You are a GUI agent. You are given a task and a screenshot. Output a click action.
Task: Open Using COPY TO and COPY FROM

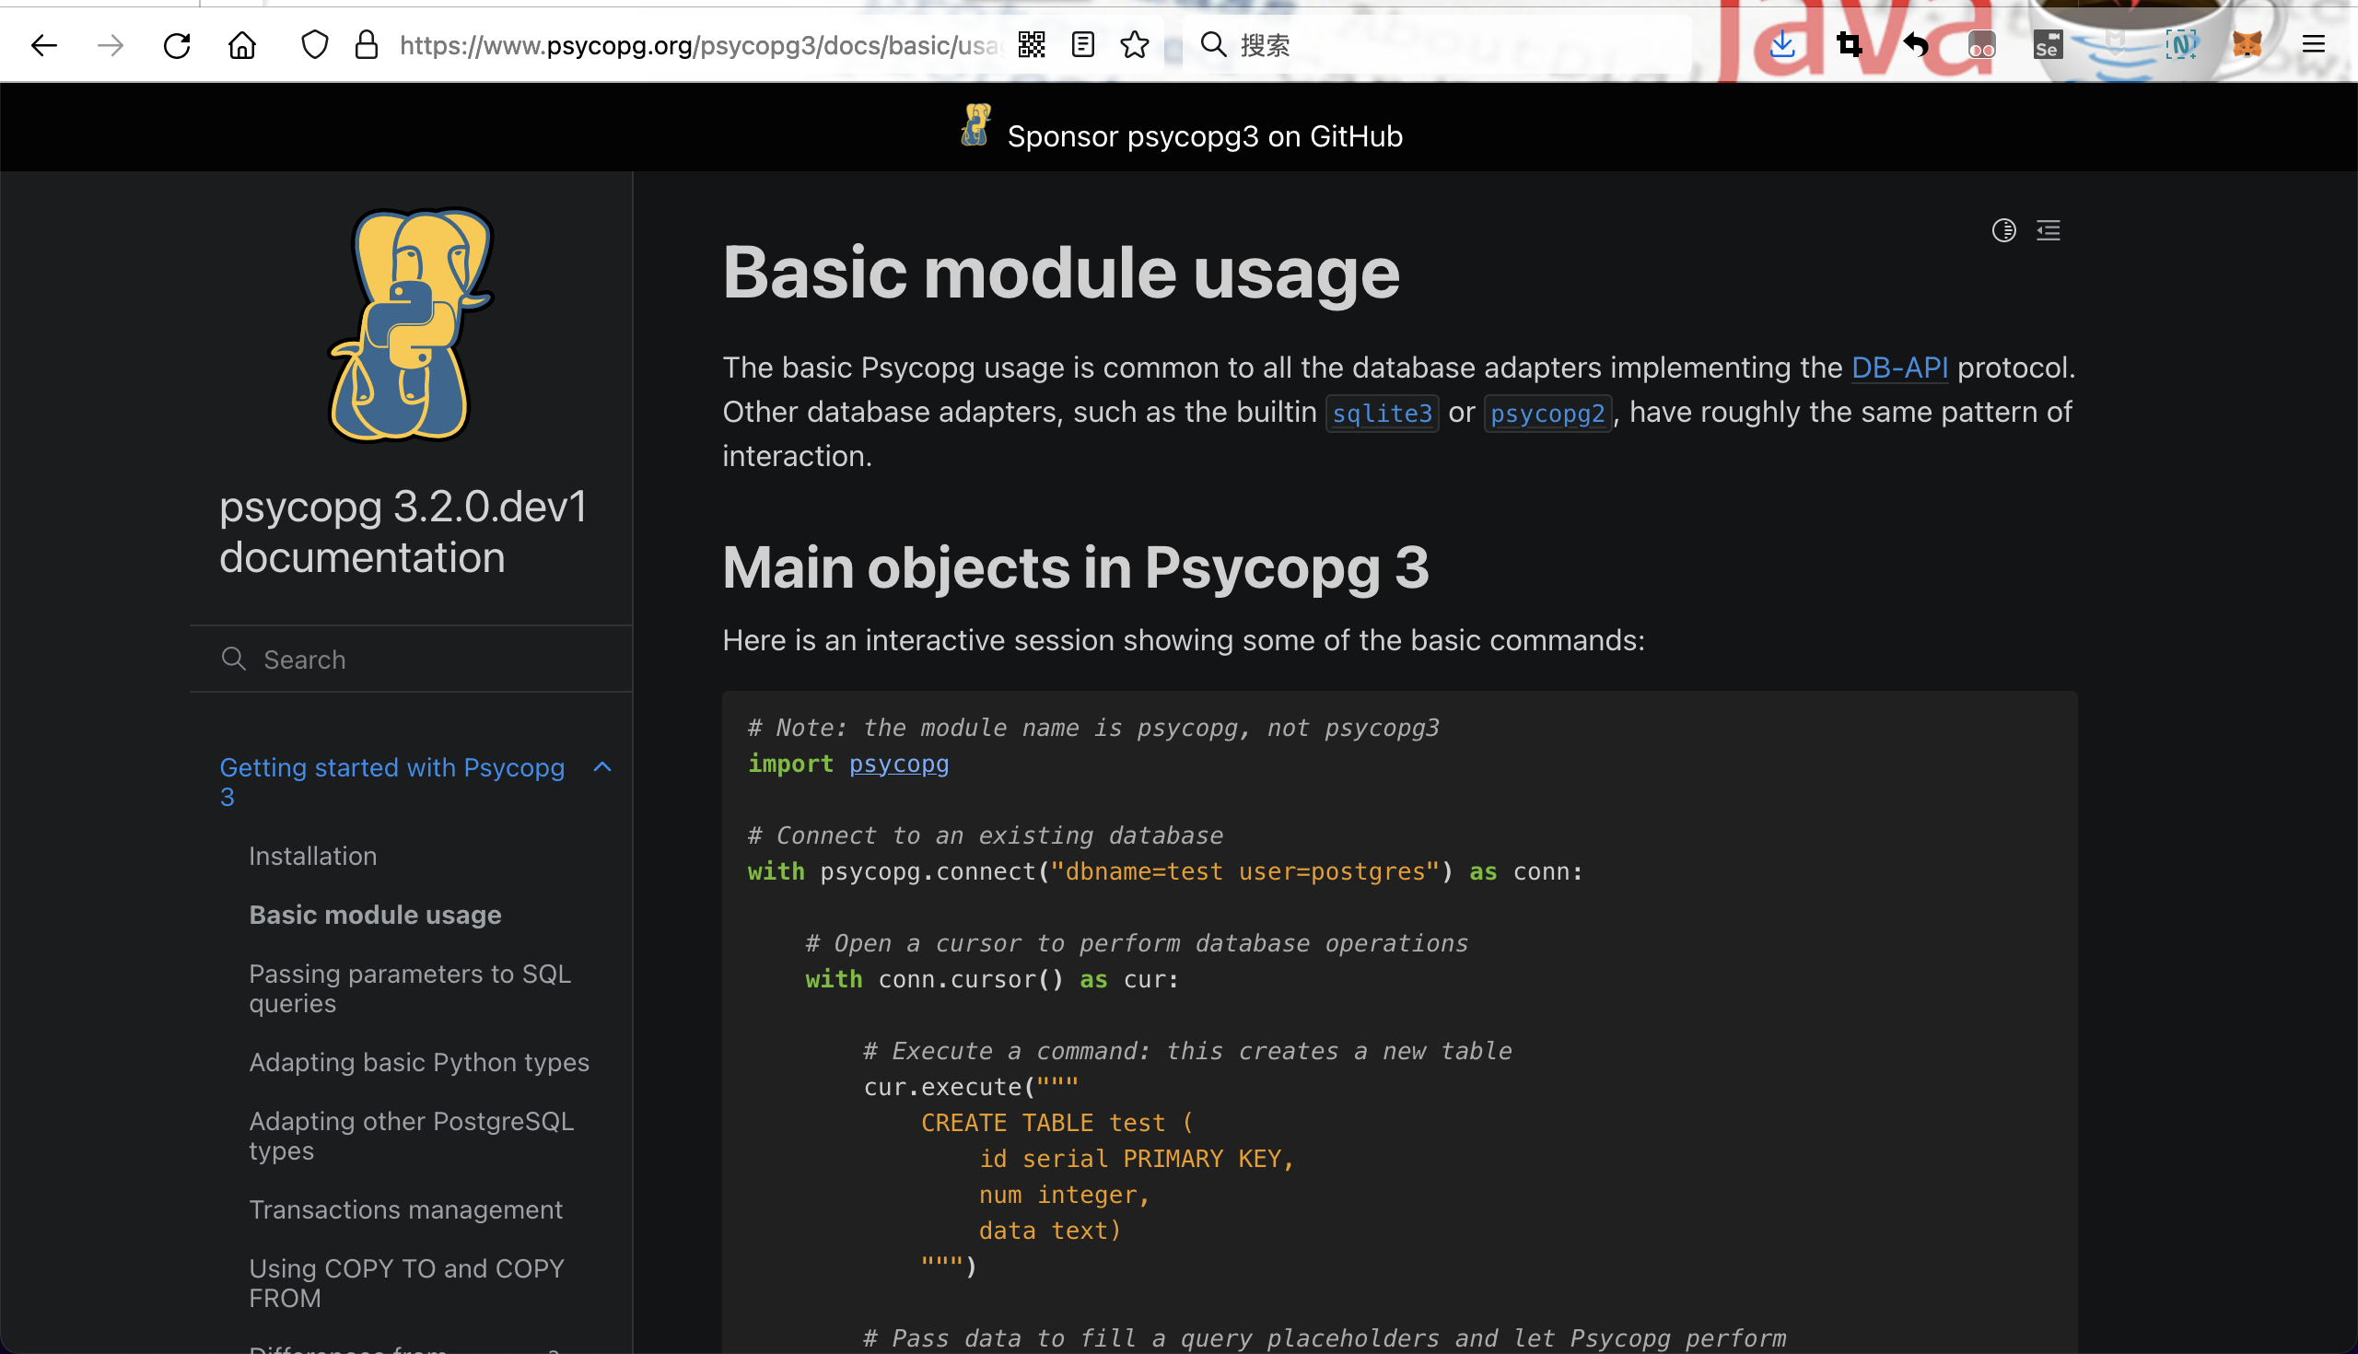(406, 1282)
